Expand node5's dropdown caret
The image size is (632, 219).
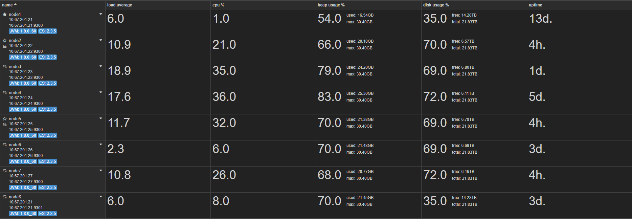point(101,118)
